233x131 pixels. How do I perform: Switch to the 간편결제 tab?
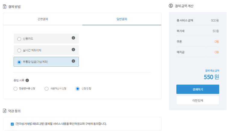pyautogui.click(x=43, y=19)
